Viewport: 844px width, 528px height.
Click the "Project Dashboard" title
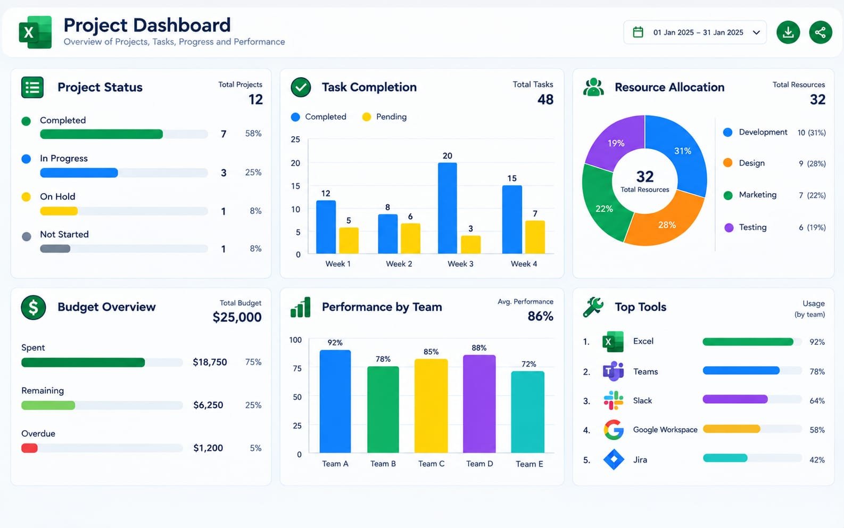[147, 25]
